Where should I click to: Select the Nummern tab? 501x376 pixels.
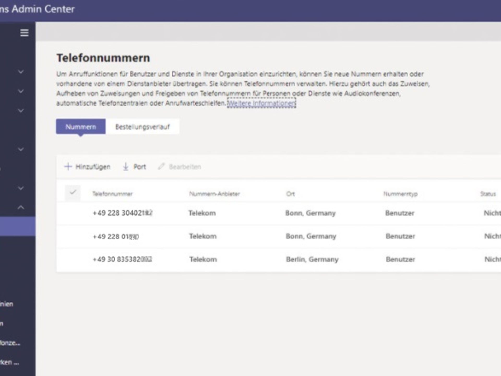pos(81,127)
